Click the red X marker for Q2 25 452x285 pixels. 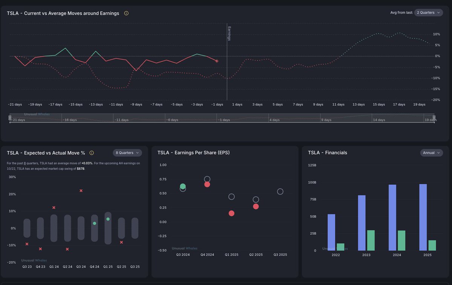[x=121, y=242]
